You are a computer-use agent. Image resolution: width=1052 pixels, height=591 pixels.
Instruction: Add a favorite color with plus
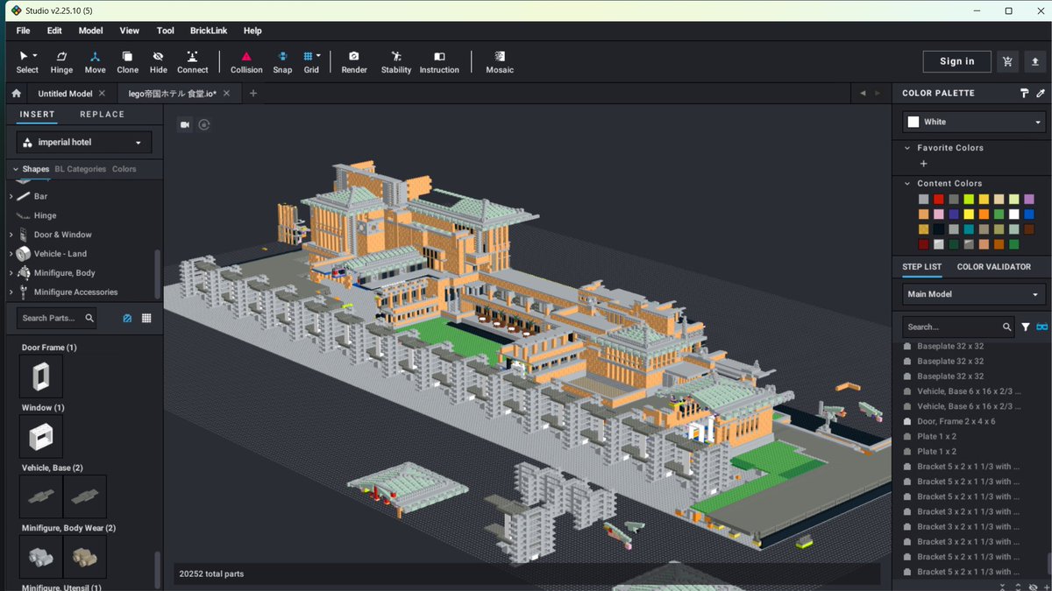click(x=923, y=164)
